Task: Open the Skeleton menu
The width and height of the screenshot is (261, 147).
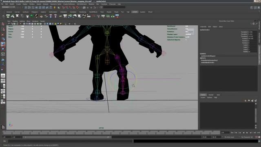Action: tap(91, 4)
